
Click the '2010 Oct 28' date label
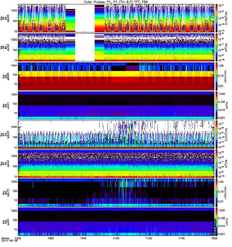pos(10,241)
